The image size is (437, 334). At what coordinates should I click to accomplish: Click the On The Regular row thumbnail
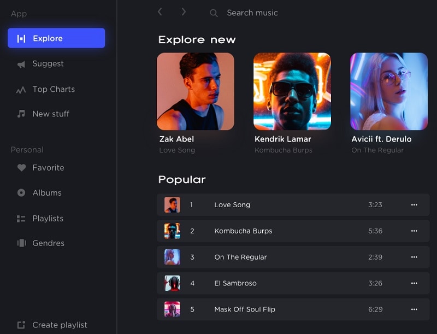point(172,257)
